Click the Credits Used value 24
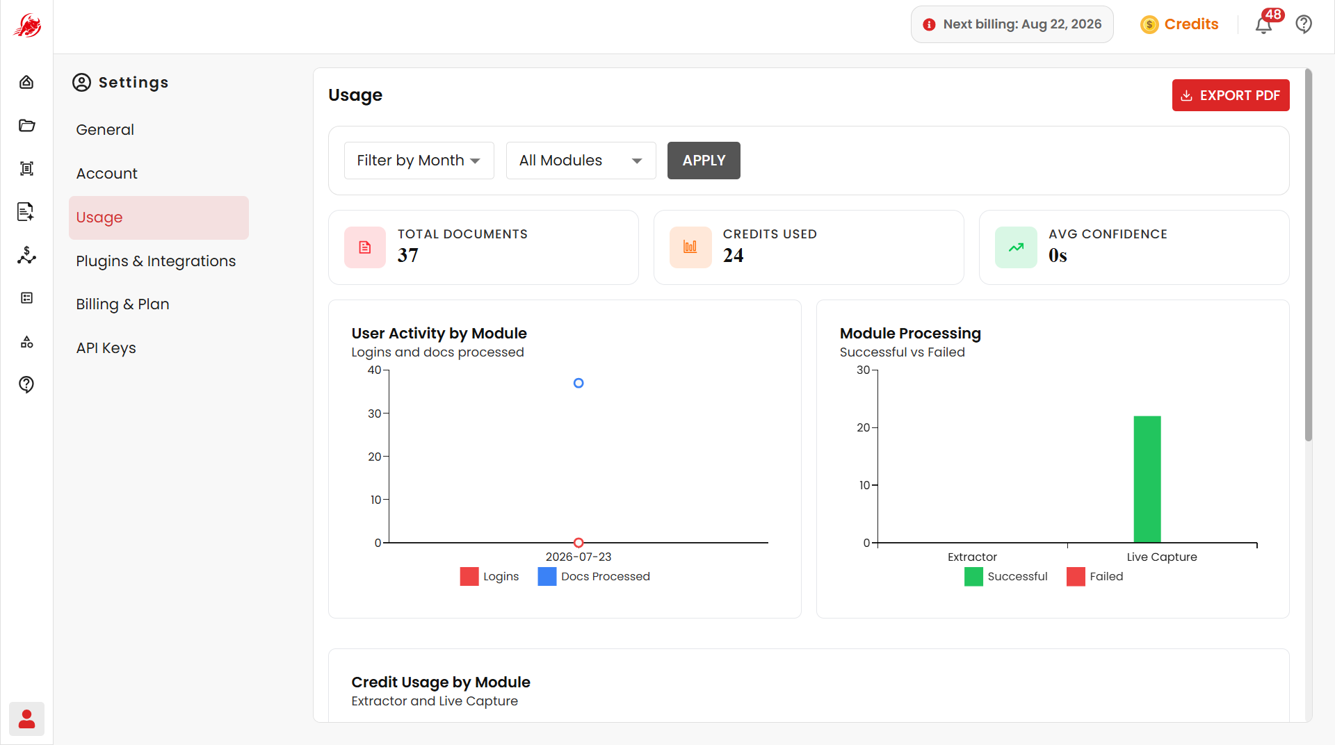Viewport: 1335px width, 745px height. pyautogui.click(x=734, y=256)
